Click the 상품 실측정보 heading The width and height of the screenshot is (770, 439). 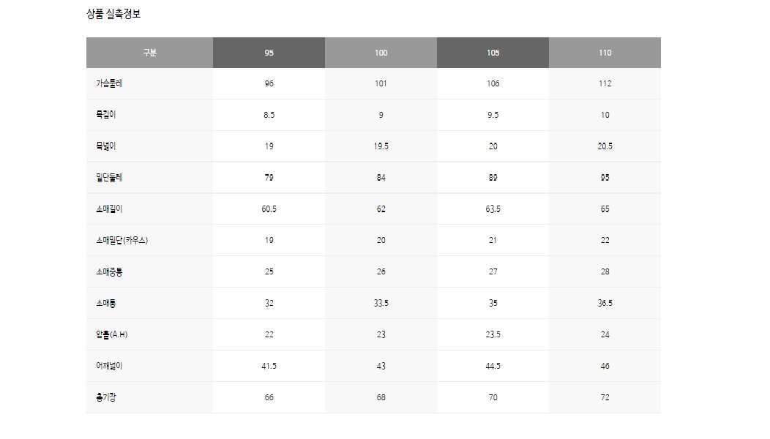(113, 14)
